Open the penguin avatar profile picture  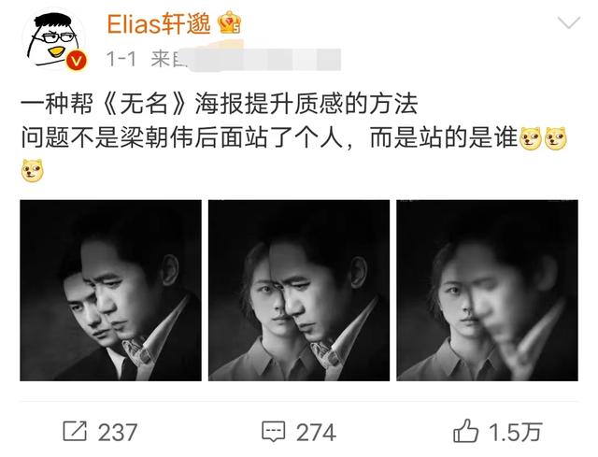[x=53, y=40]
